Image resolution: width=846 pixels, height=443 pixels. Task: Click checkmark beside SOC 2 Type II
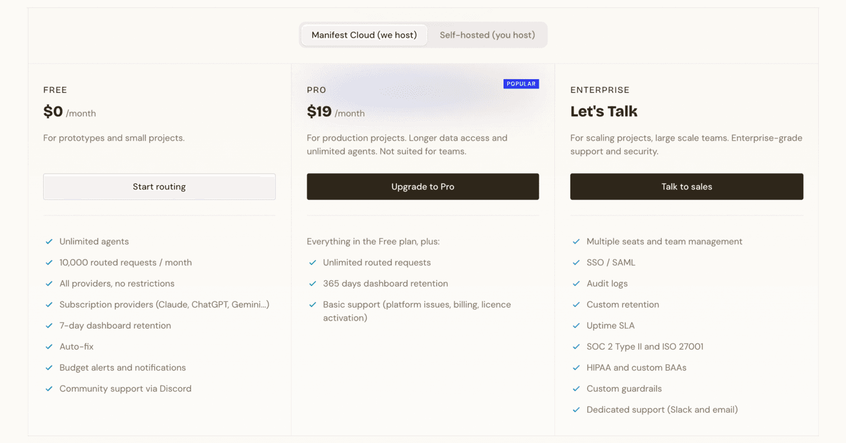[576, 347]
